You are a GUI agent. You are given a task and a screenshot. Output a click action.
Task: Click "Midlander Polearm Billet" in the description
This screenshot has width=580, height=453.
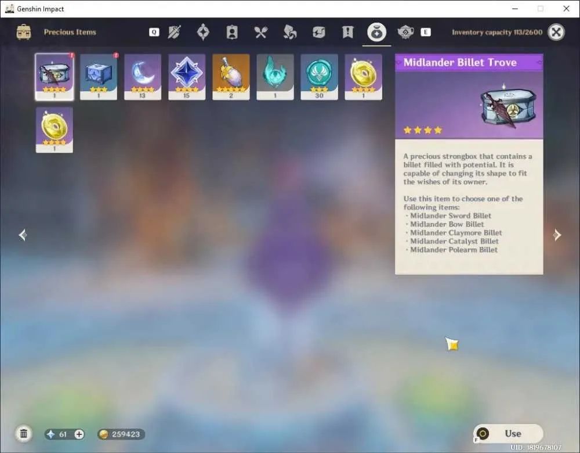[454, 250]
